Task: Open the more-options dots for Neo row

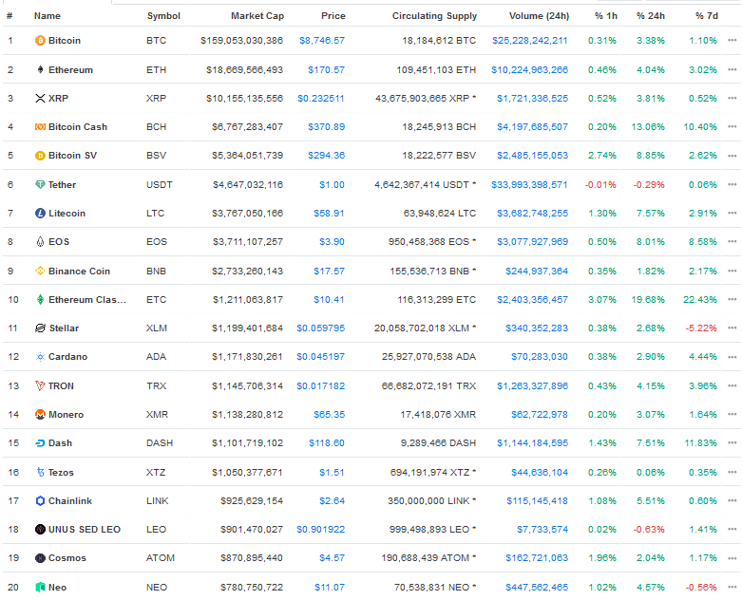Action: click(x=732, y=588)
